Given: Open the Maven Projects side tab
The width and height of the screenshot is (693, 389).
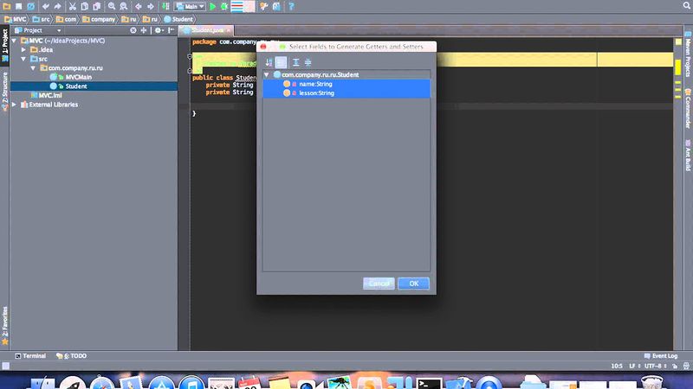Looking at the screenshot, I should click(x=688, y=54).
